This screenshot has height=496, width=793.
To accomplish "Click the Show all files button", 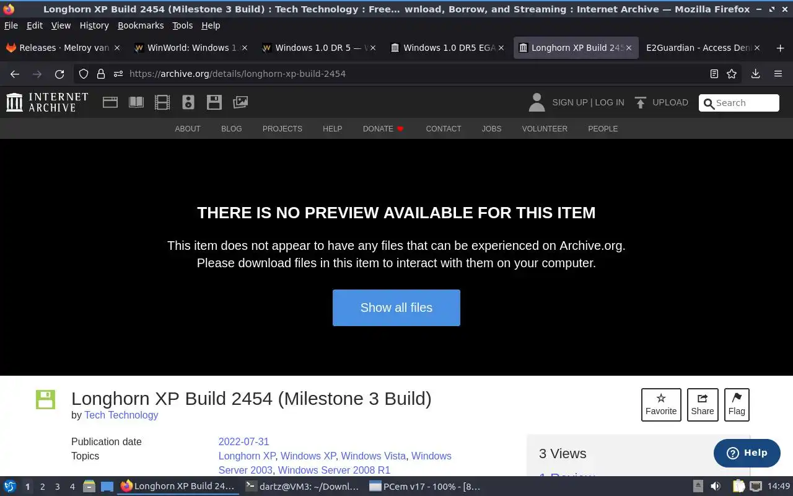I will pyautogui.click(x=396, y=308).
